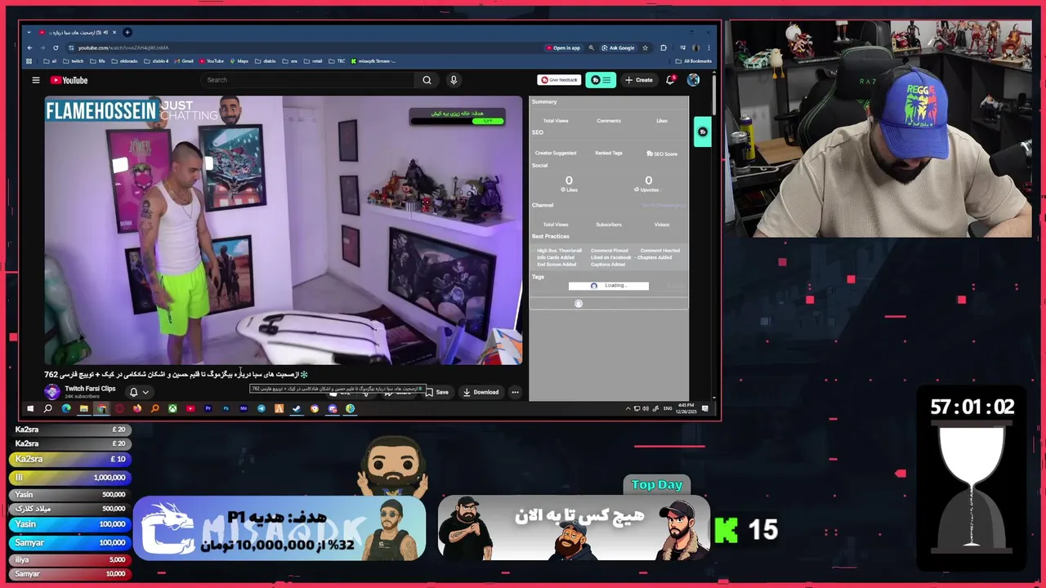The width and height of the screenshot is (1046, 588).
Task: Open the 'diablo 4' bookmarks folder
Action: pos(156,61)
